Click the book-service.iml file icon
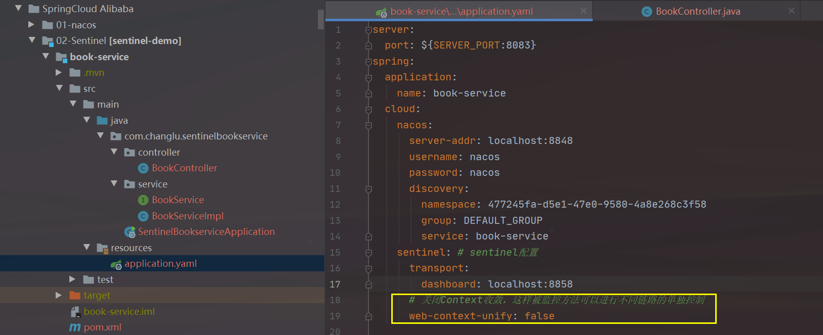This screenshot has width=823, height=335. point(75,312)
